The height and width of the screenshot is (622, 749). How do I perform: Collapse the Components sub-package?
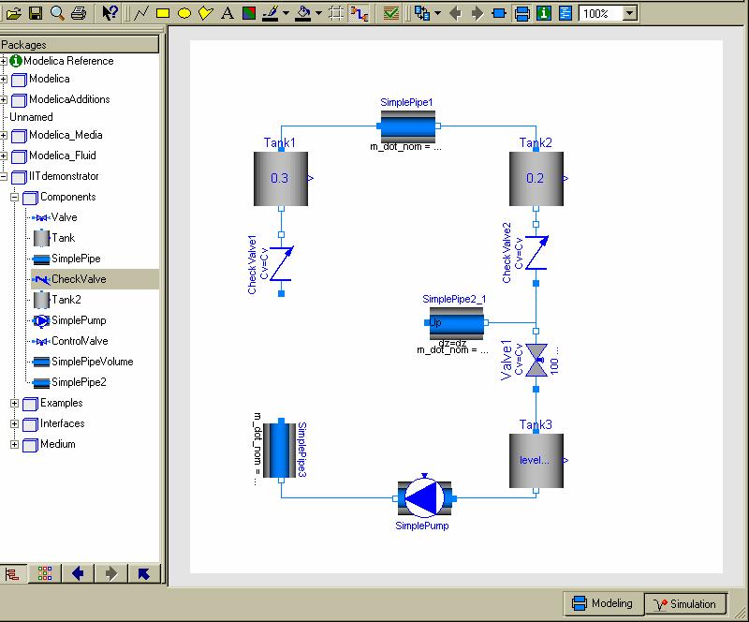tap(14, 197)
